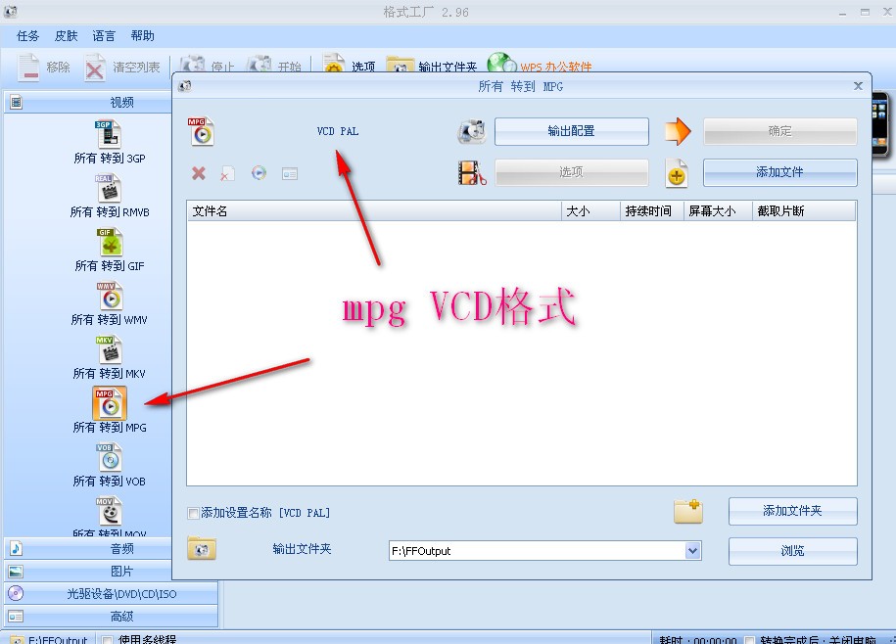Viewport: 896px width, 644px height.
Task: Sort by the 文件名 column header
Action: pos(374,211)
